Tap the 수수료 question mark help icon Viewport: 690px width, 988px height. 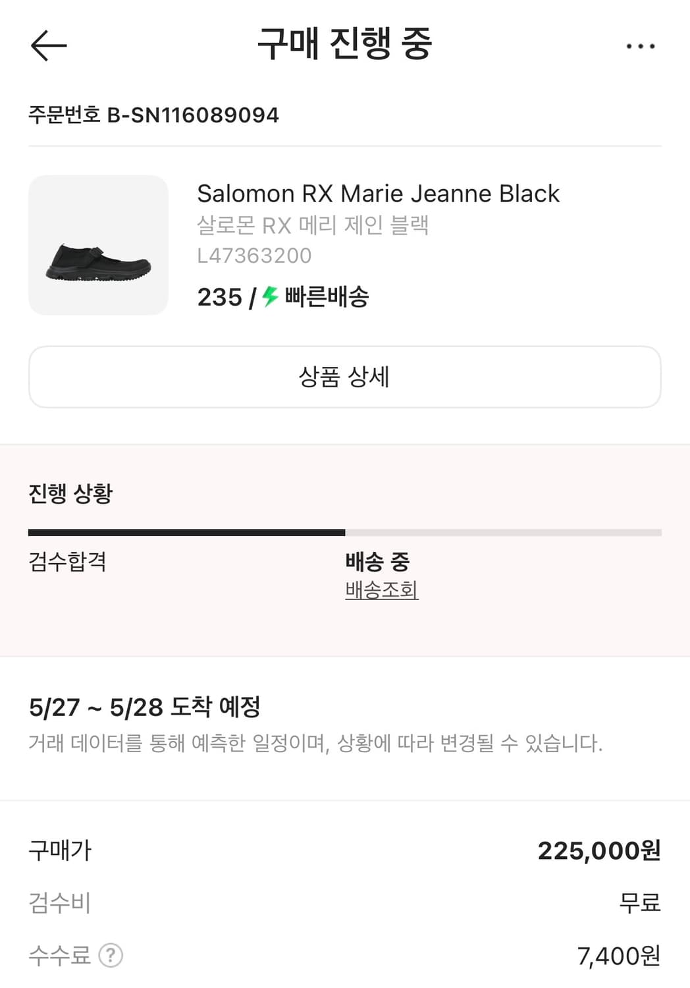[111, 955]
